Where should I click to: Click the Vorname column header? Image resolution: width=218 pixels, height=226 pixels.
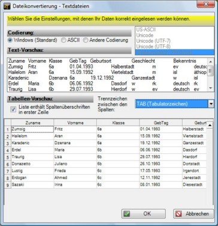coord(75,123)
